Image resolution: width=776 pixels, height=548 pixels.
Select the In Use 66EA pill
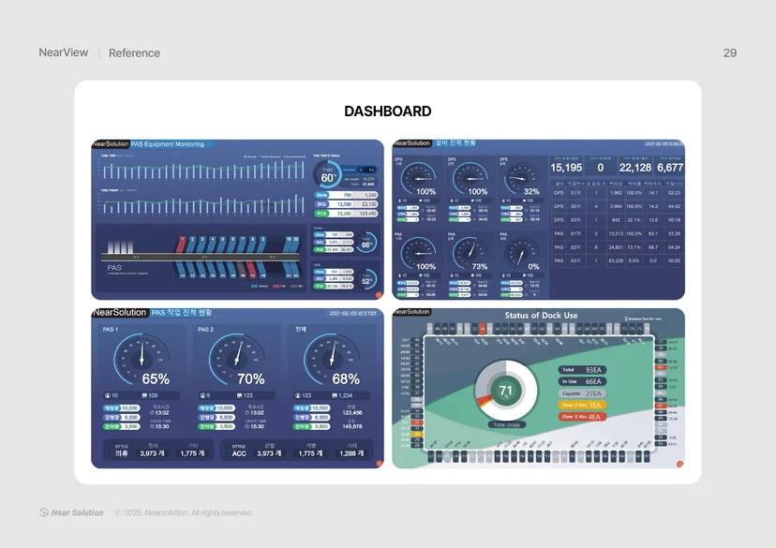coord(582,381)
